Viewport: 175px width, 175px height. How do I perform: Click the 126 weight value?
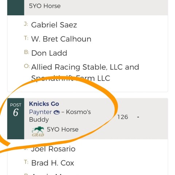[x=122, y=117]
